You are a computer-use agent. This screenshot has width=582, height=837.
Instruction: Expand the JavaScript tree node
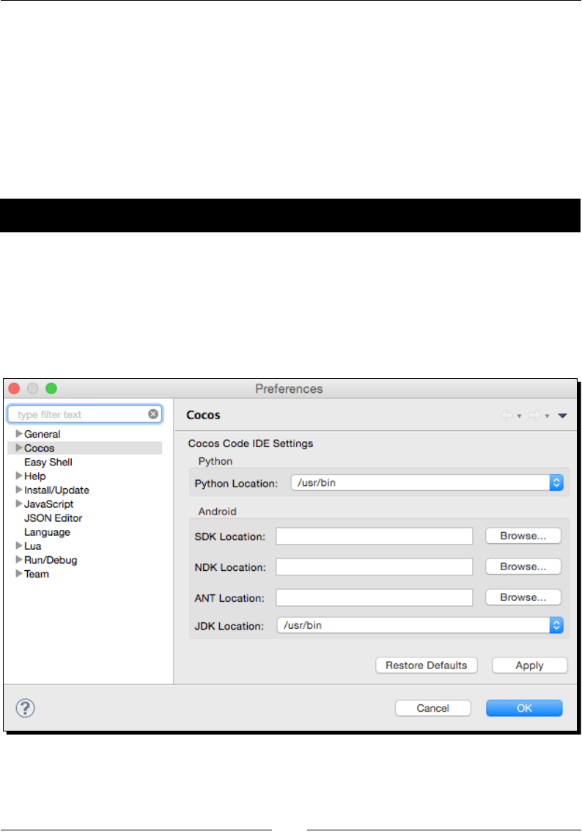[19, 504]
